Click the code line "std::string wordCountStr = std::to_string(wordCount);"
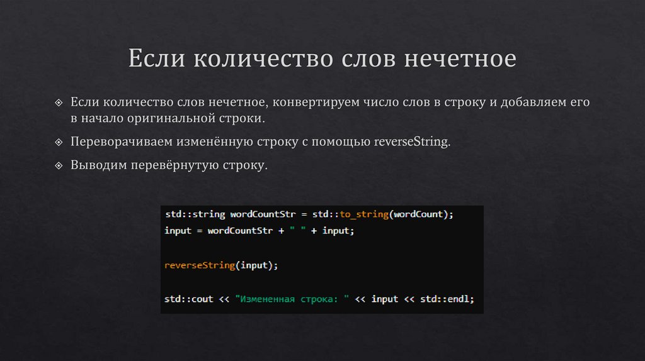The image size is (645, 361). pos(309,214)
